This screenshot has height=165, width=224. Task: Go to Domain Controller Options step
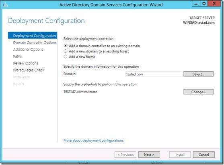35,42
